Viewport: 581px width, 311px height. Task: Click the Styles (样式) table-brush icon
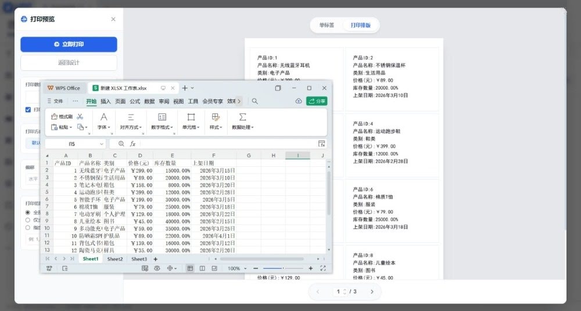coord(216,117)
